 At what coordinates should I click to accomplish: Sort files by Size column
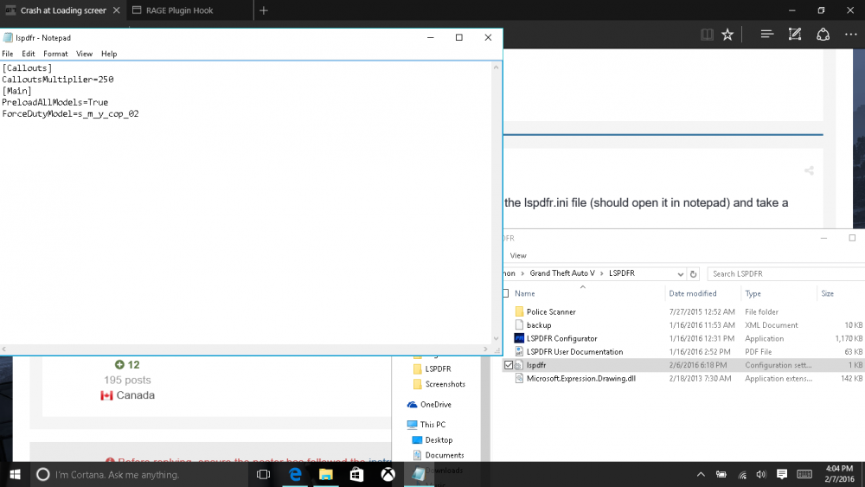point(828,293)
